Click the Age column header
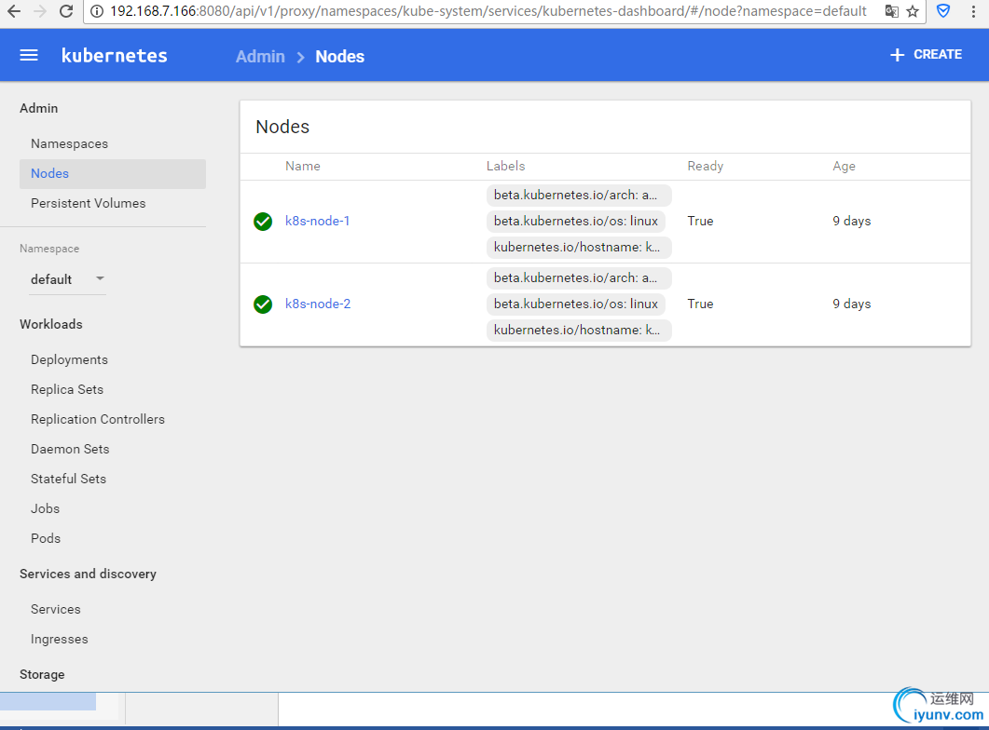This screenshot has height=730, width=989. 844,167
